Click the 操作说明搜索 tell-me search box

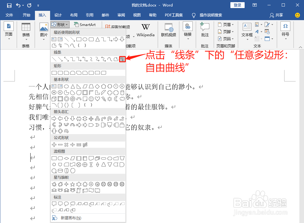pyautogui.click(x=211, y=15)
